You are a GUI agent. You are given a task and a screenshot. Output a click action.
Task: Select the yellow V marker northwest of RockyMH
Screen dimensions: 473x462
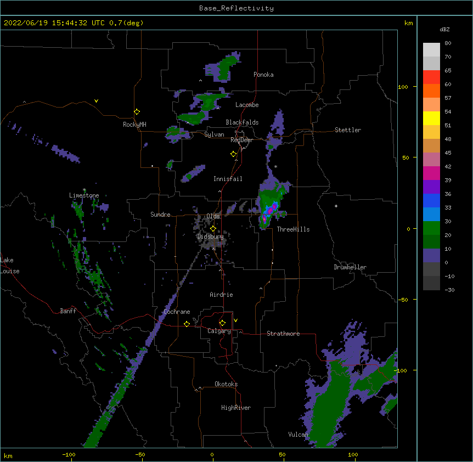click(96, 101)
